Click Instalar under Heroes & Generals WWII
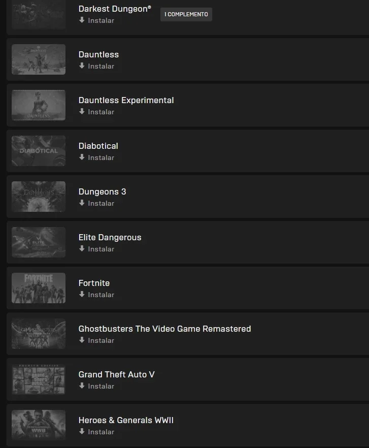Viewport: 369px width, 448px height. pos(101,432)
